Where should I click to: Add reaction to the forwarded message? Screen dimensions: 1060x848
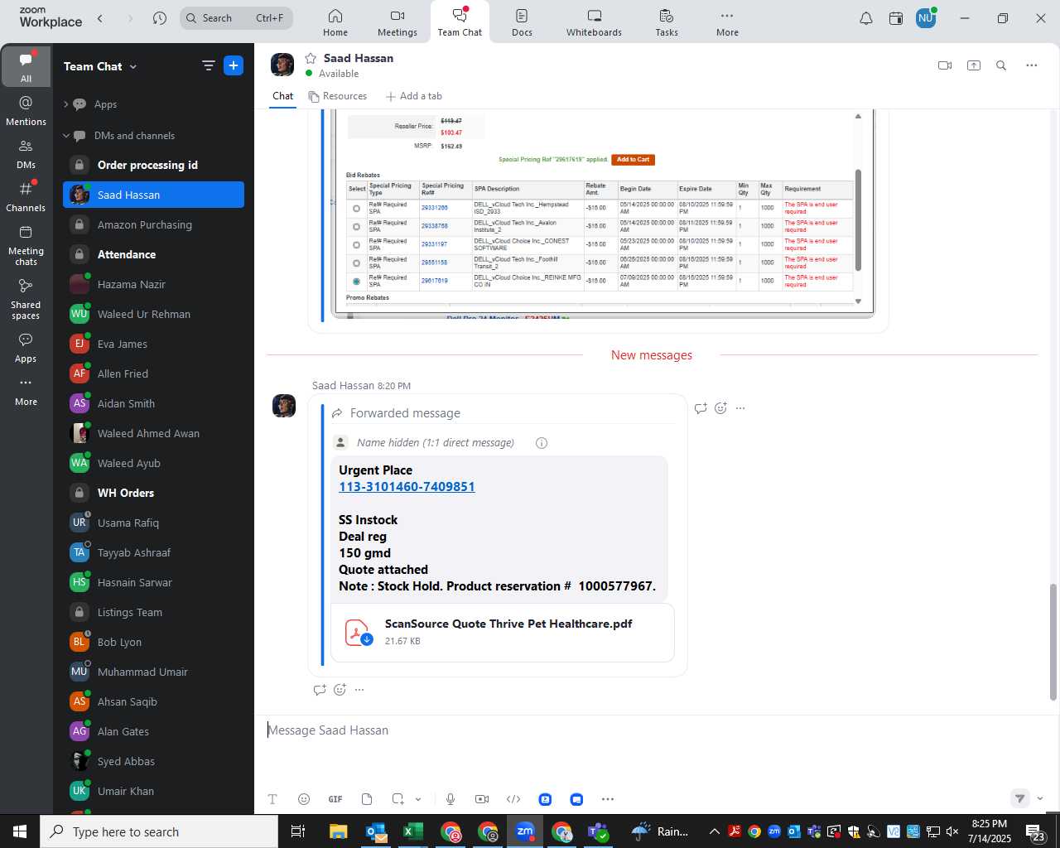[x=720, y=408]
